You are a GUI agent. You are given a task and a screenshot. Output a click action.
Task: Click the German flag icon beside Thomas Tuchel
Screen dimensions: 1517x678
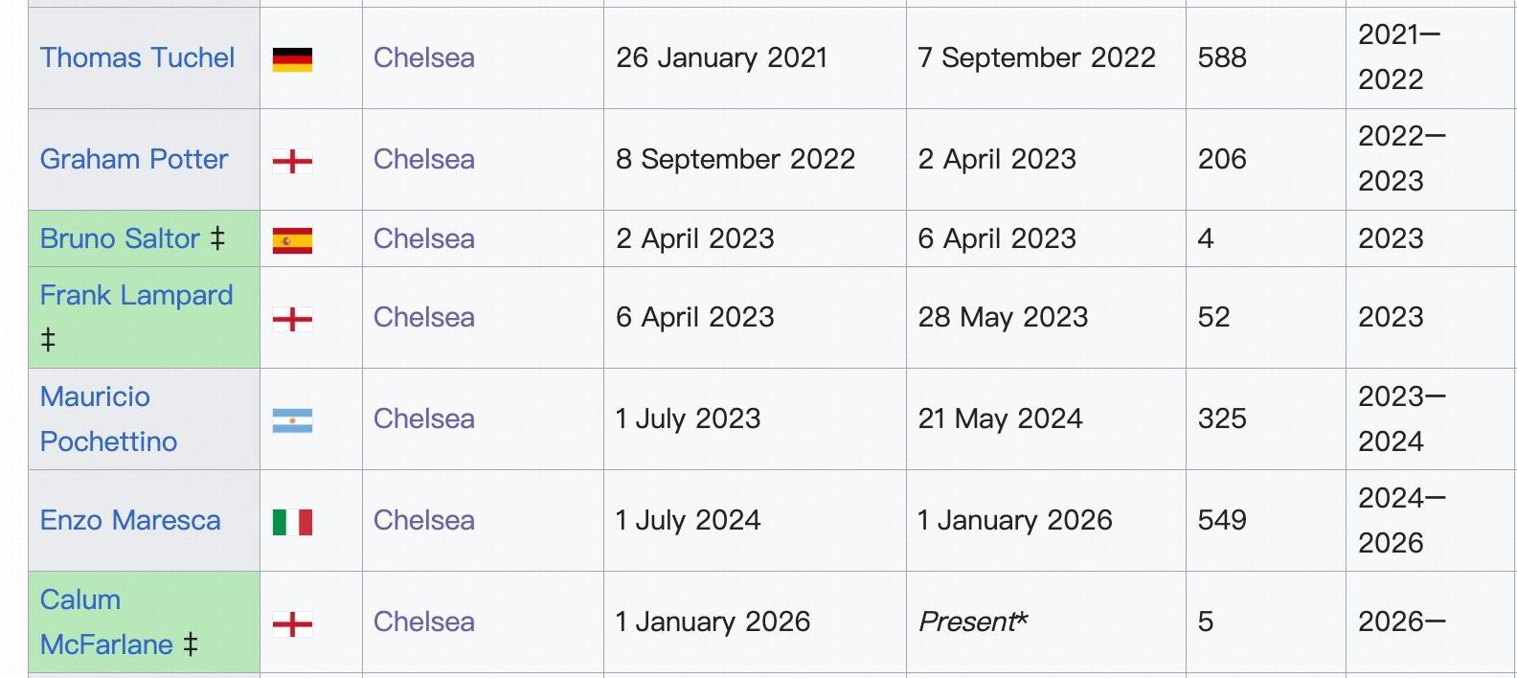[x=292, y=59]
